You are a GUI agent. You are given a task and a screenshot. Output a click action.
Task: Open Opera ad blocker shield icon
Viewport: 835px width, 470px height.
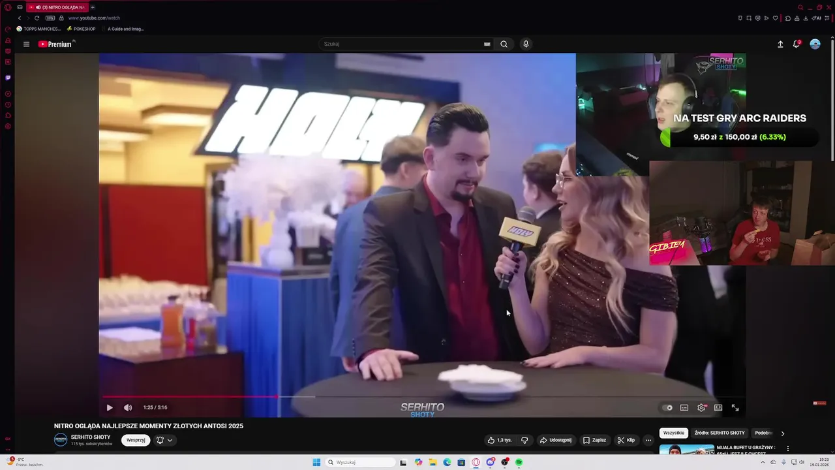pyautogui.click(x=757, y=18)
